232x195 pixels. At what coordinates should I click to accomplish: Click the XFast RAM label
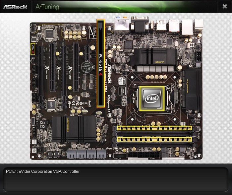(x=46, y=72)
